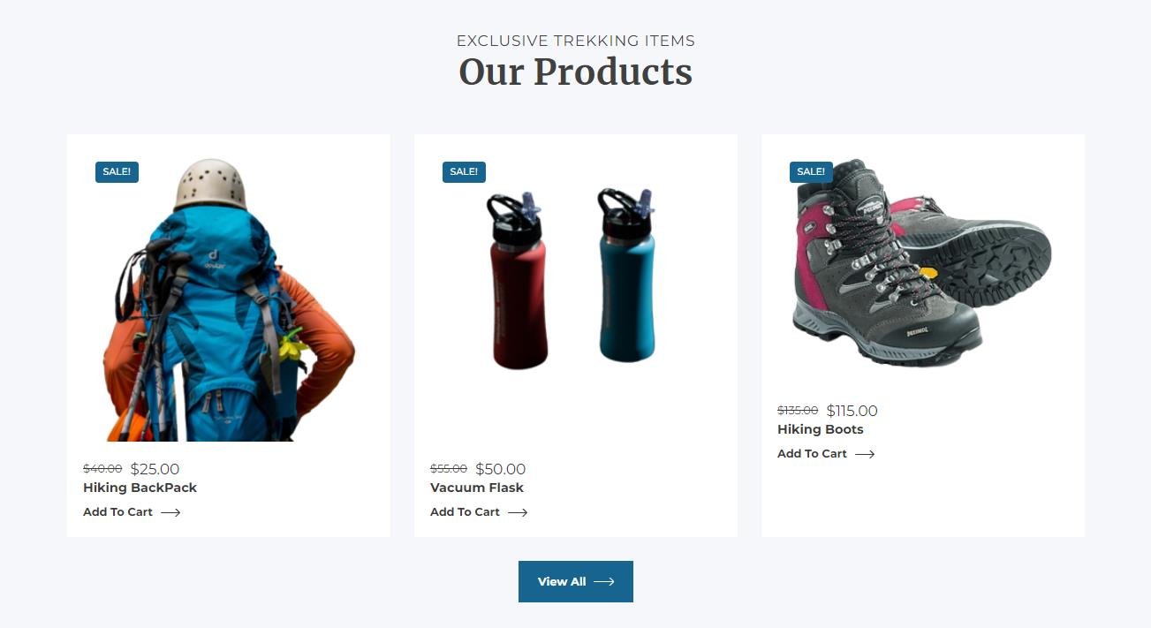Click the $115.00 sale price of the boots

[x=852, y=411]
